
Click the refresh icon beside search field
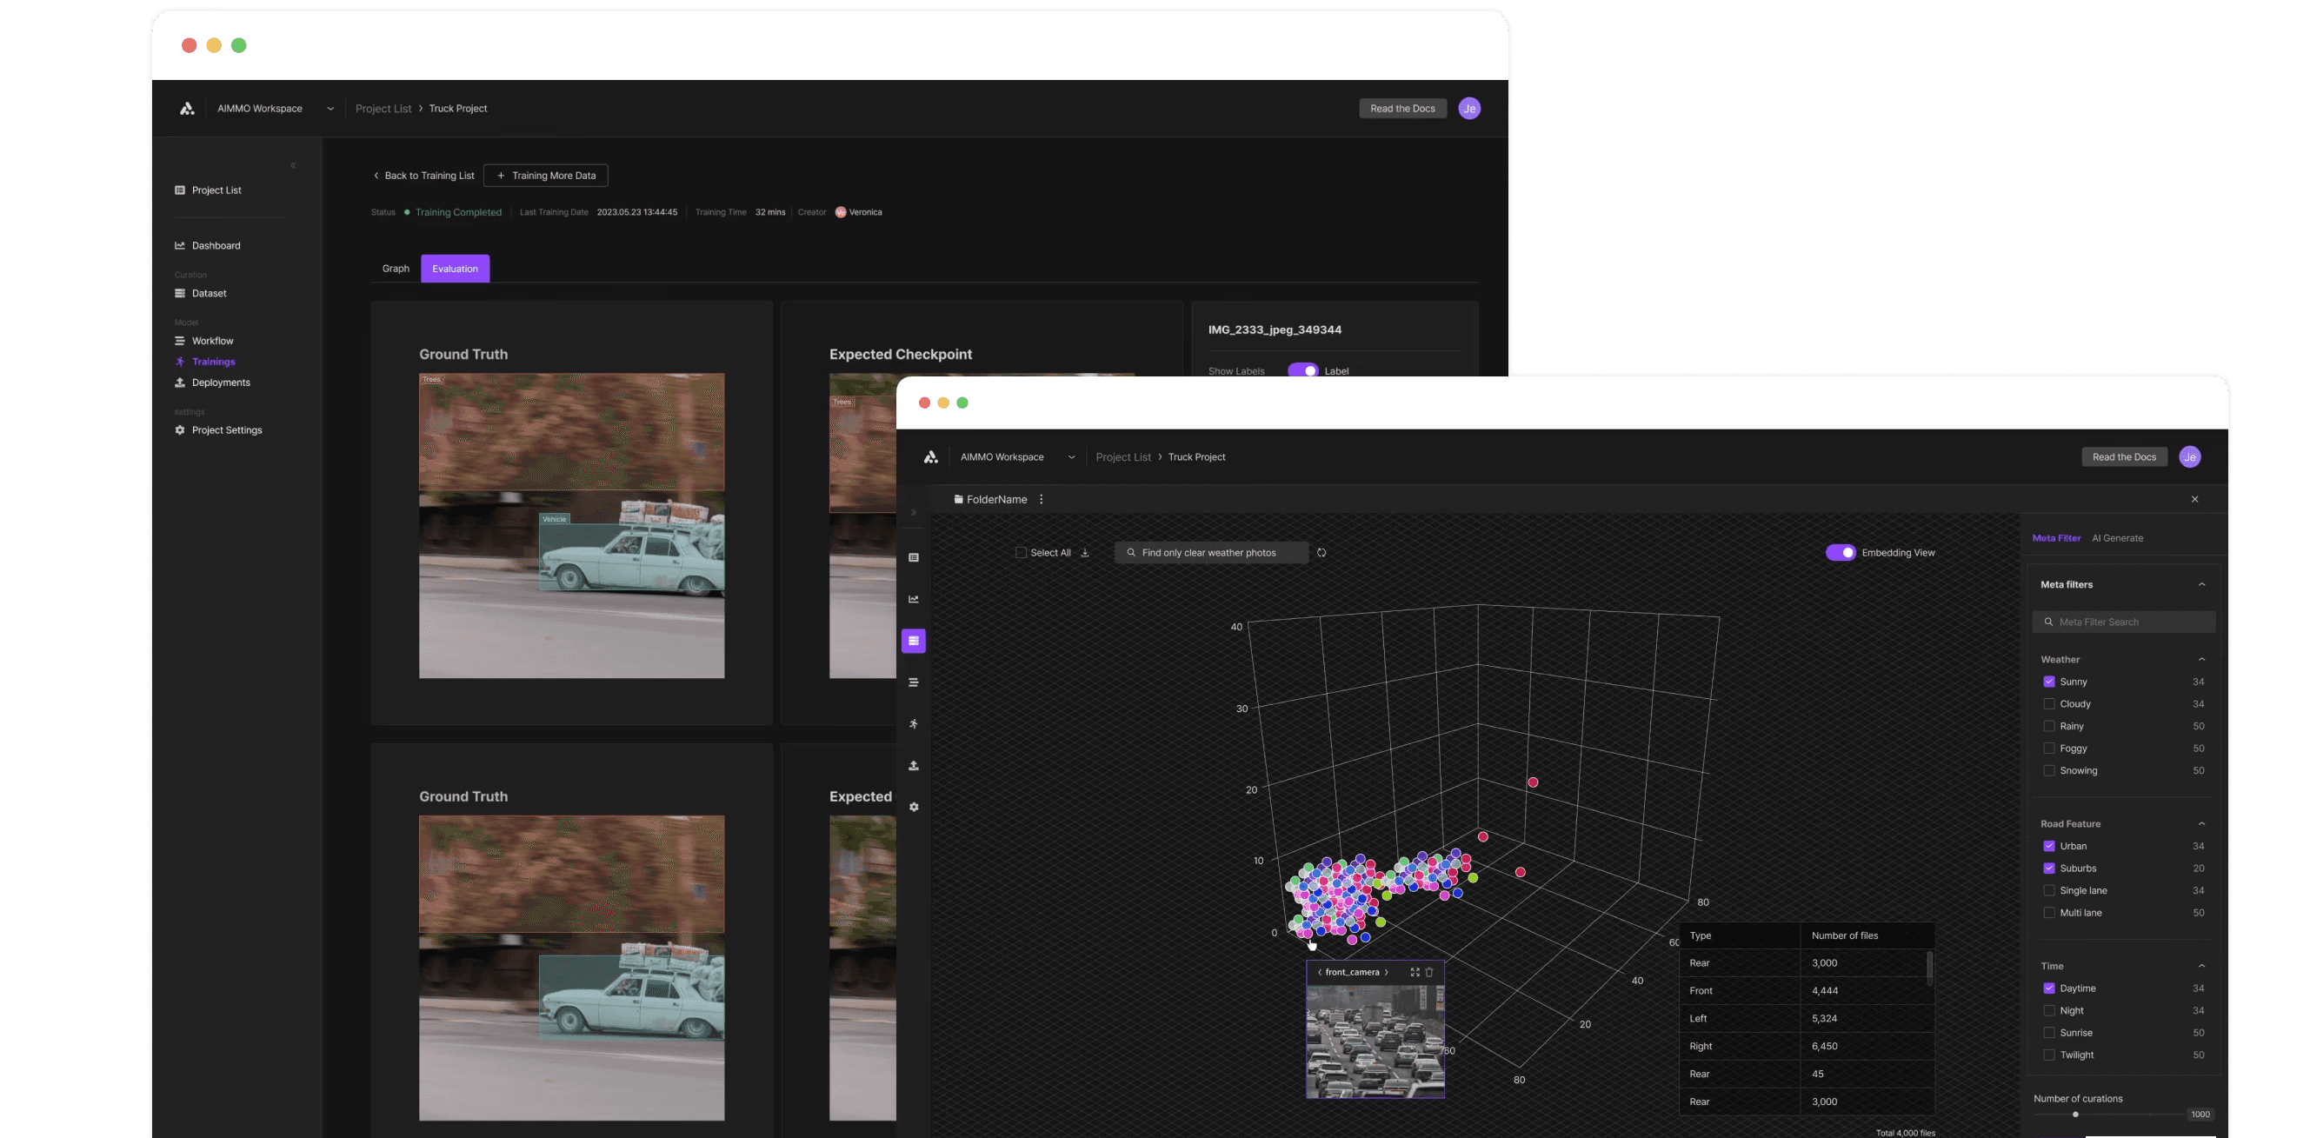[1321, 552]
